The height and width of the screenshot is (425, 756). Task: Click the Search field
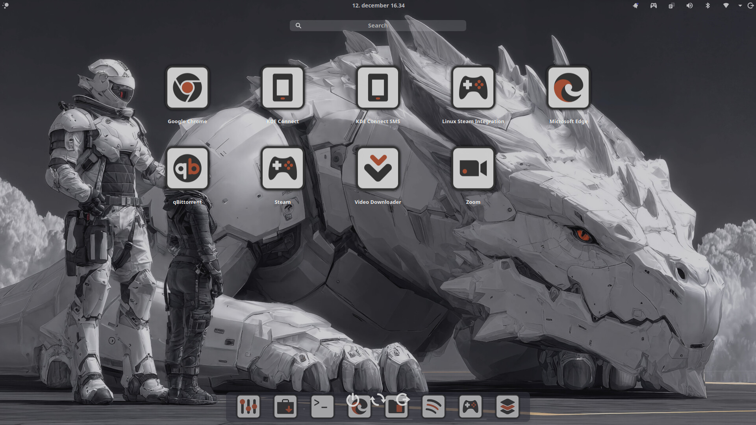click(378, 26)
